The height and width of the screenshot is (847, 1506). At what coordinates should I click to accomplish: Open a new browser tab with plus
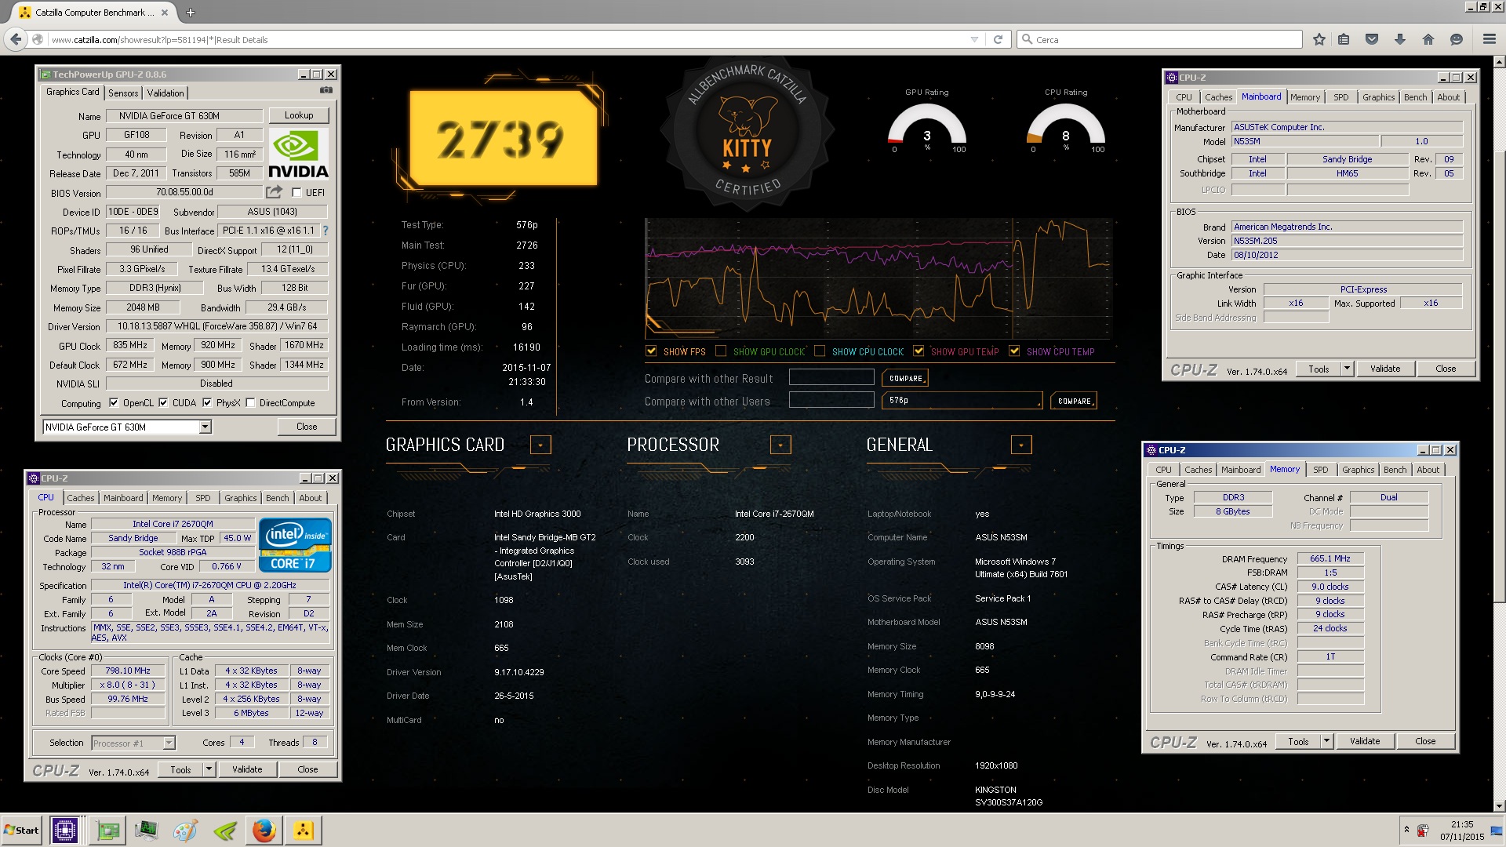190,13
